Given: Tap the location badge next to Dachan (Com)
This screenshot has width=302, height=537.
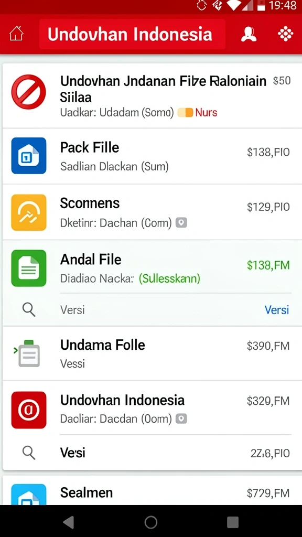Looking at the screenshot, I should (181, 223).
